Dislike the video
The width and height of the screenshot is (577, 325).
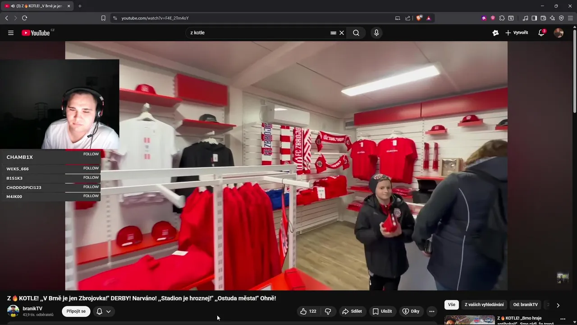click(328, 311)
